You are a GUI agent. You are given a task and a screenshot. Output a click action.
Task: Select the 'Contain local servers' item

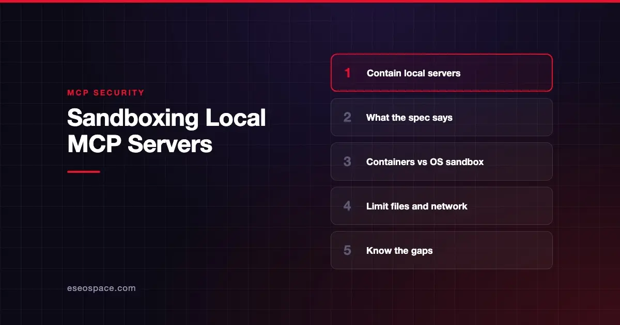tap(442, 73)
